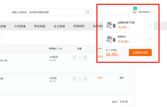Increase quantity of the ¥48.00 item
Screen dimensions: 167x107
[85, 58]
